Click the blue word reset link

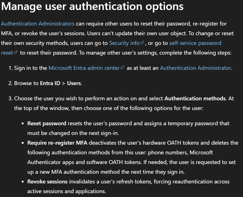coord(7,53)
